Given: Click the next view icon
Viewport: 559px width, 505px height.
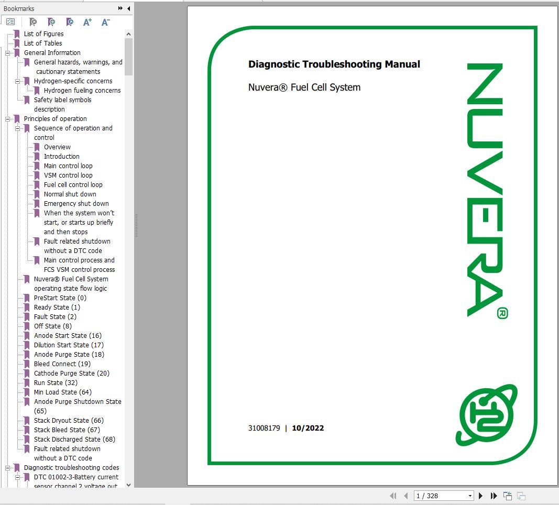Looking at the screenshot, I should [x=521, y=496].
